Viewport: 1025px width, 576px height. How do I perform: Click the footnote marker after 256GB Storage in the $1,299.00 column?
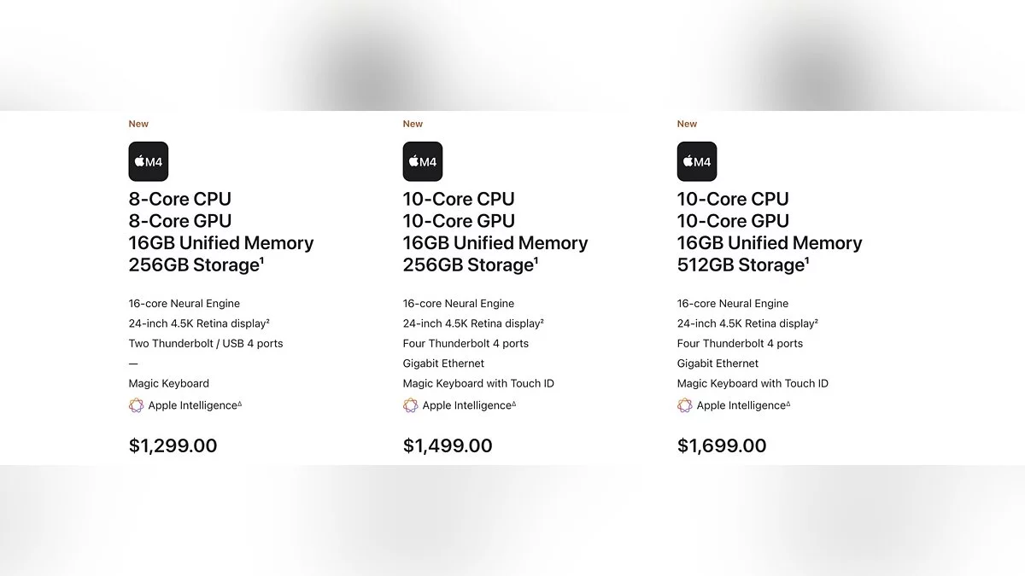click(x=261, y=260)
